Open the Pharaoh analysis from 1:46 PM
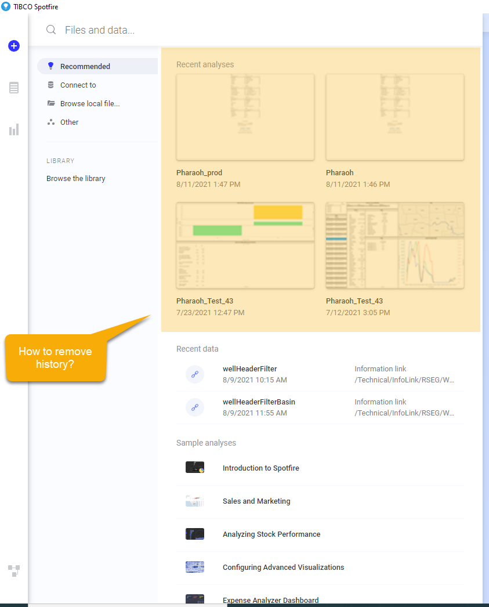Viewport: 489px width, 607px height. [394, 117]
